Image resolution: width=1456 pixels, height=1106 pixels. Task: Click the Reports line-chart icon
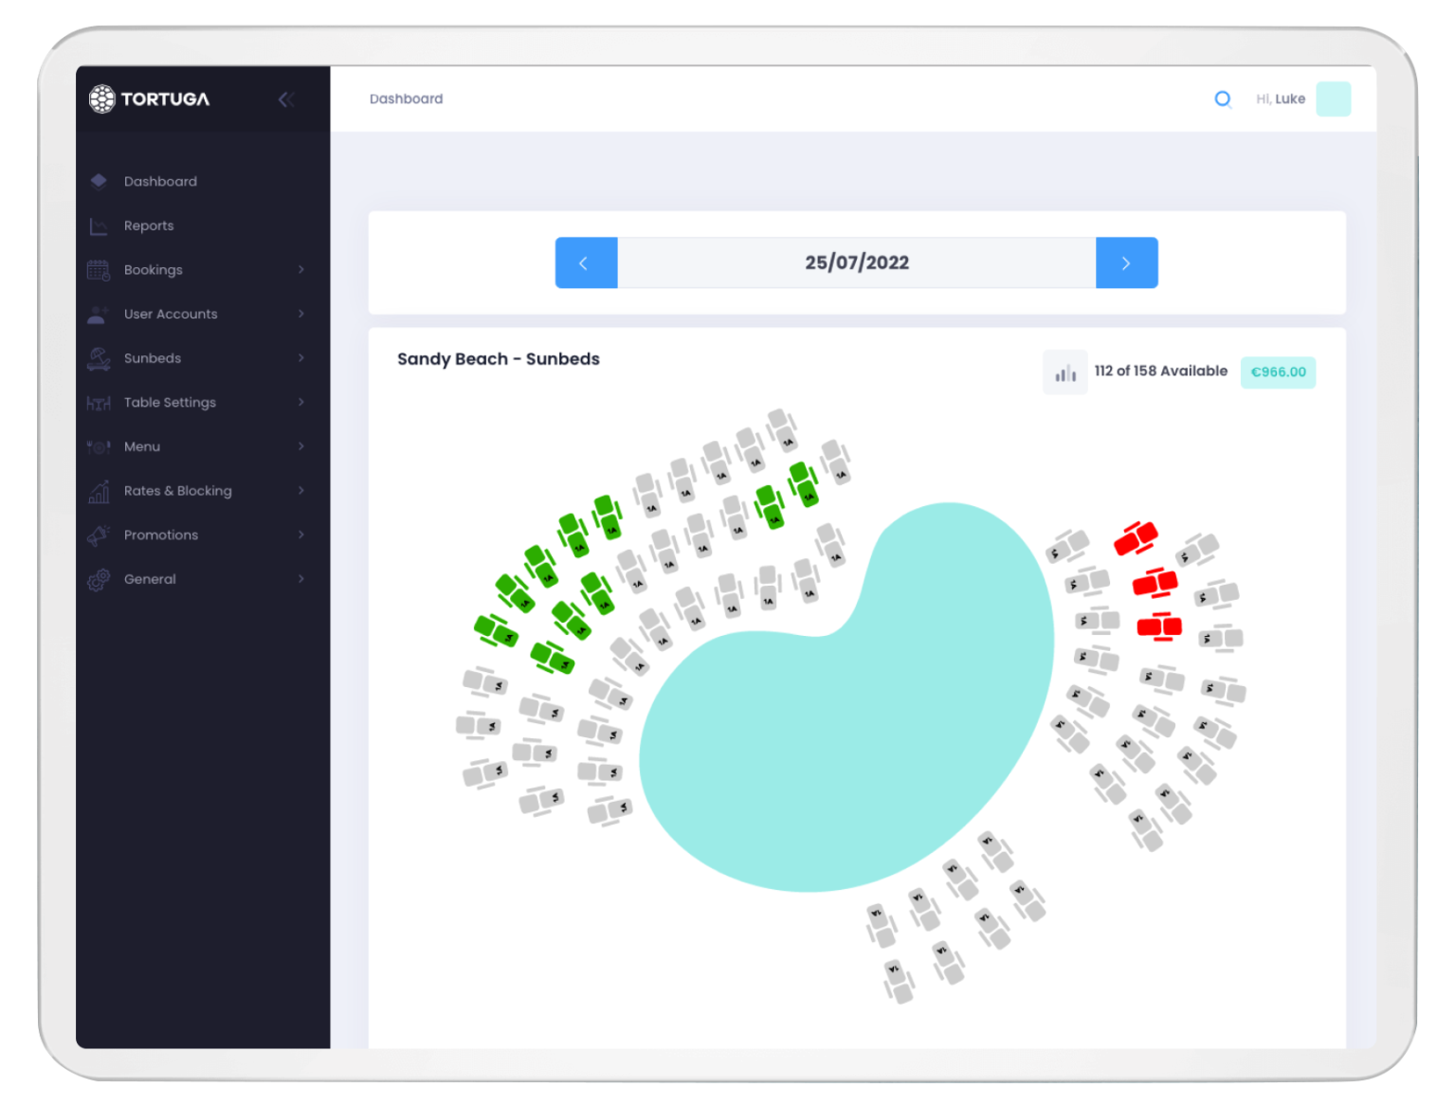[99, 226]
